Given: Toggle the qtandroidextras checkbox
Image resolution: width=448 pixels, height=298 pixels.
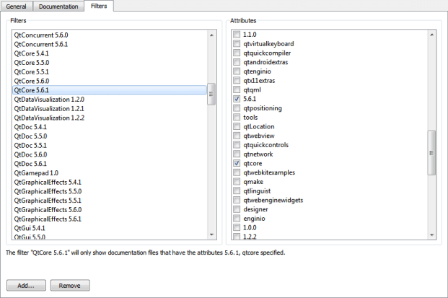Looking at the screenshot, I should click(237, 62).
